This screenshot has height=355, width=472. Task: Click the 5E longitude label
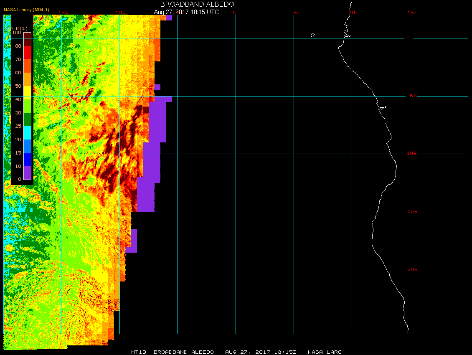tap(297, 13)
